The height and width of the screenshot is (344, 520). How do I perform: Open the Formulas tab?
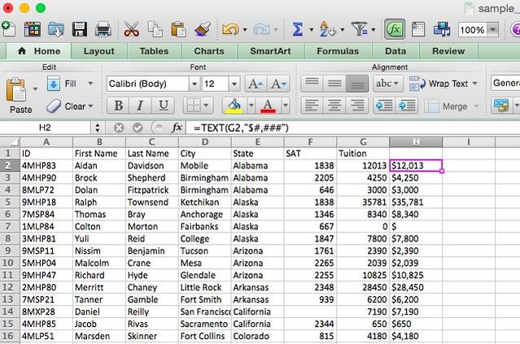coord(338,51)
